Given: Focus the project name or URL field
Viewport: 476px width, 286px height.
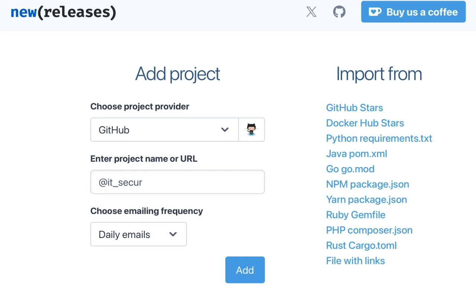Looking at the screenshot, I should tap(177, 182).
